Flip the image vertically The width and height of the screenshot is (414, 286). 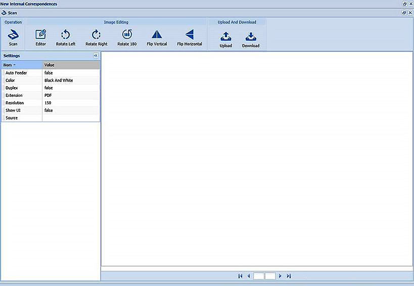coord(157,35)
